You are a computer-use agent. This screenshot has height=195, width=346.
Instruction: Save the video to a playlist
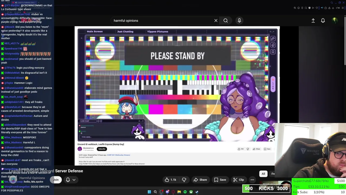coord(220,180)
